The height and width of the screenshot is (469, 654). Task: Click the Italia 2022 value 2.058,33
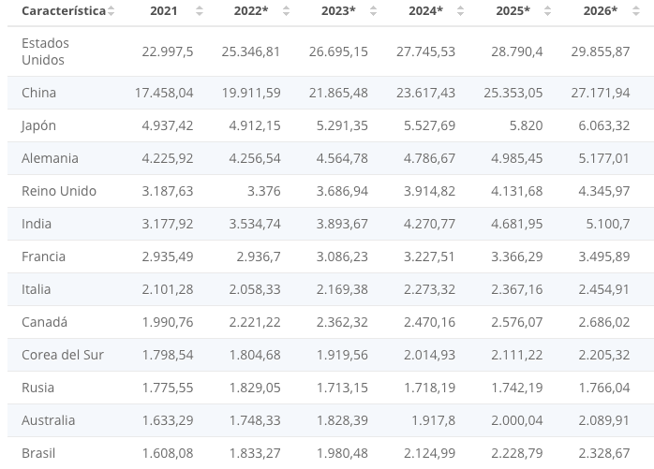(255, 289)
